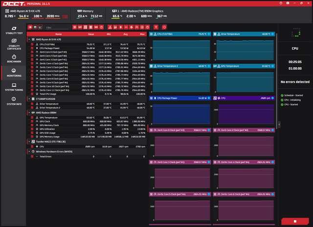Click the funnel filter icon in toolbar
313x227 pixels.
(156, 27)
